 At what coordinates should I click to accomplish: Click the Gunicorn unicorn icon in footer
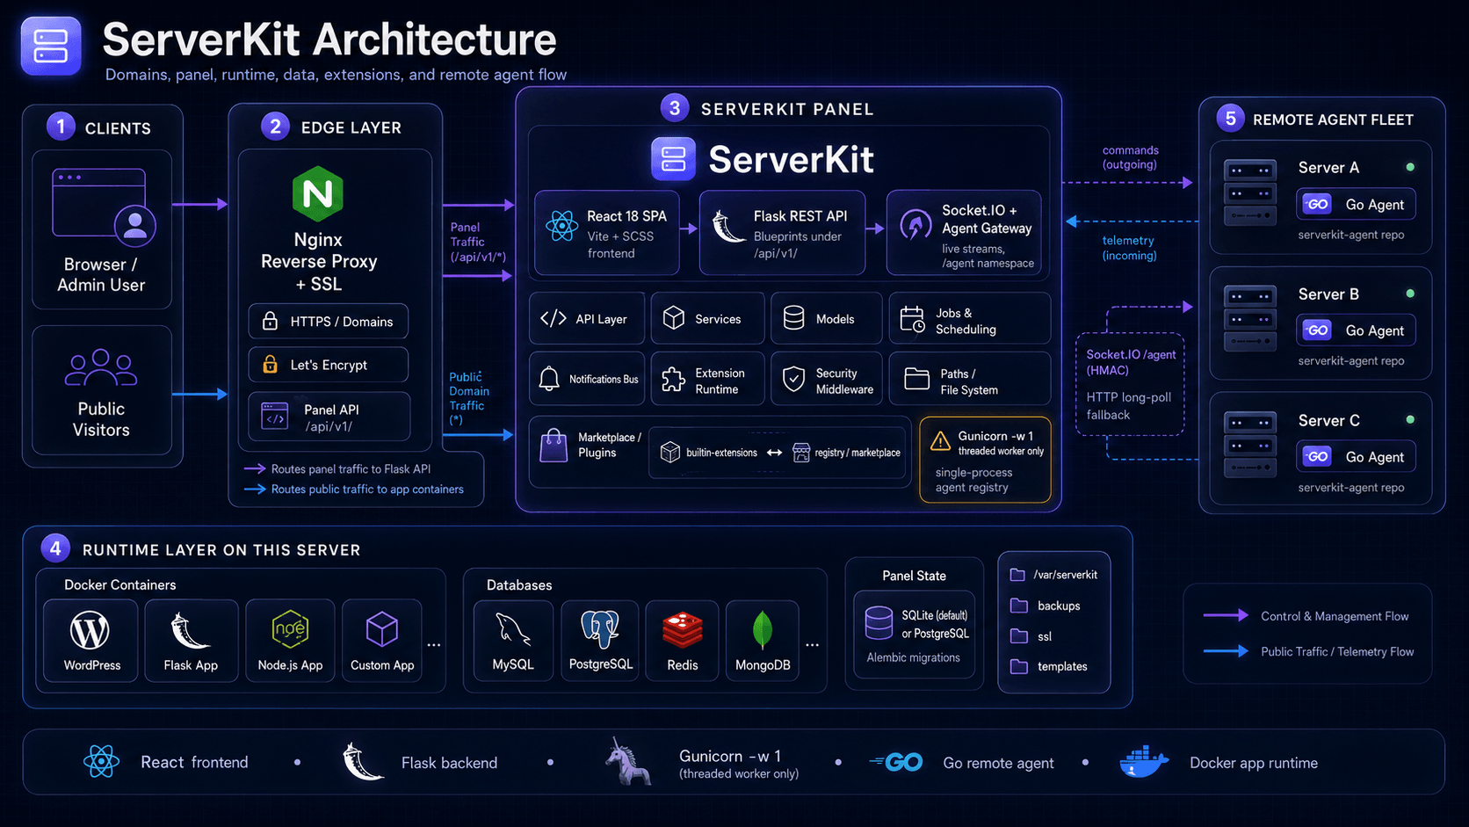(x=628, y=762)
